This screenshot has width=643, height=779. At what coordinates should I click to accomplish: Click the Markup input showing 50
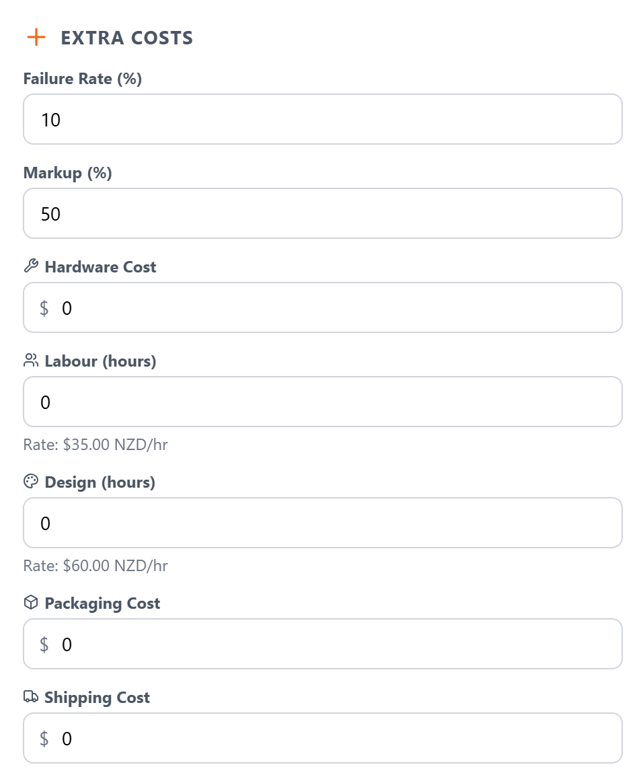coord(323,213)
